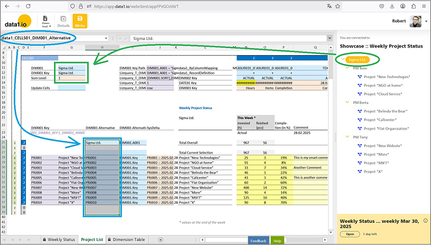
Task: Open the browser extensions puzzle icon
Action: point(413,6)
